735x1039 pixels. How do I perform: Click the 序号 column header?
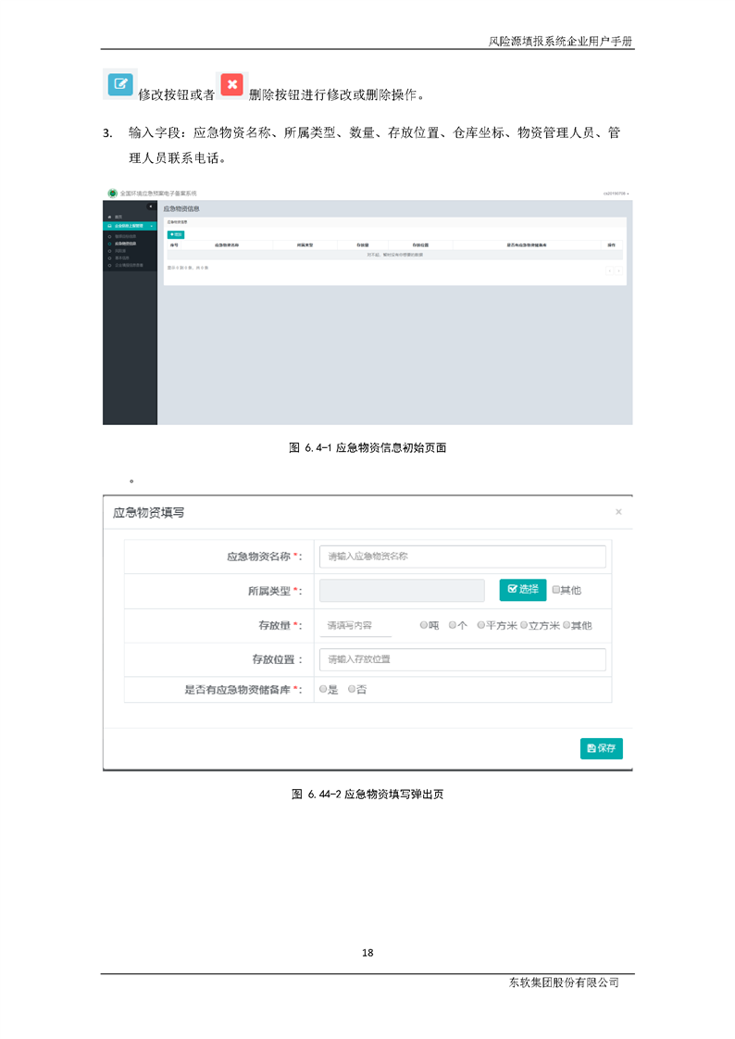click(174, 245)
